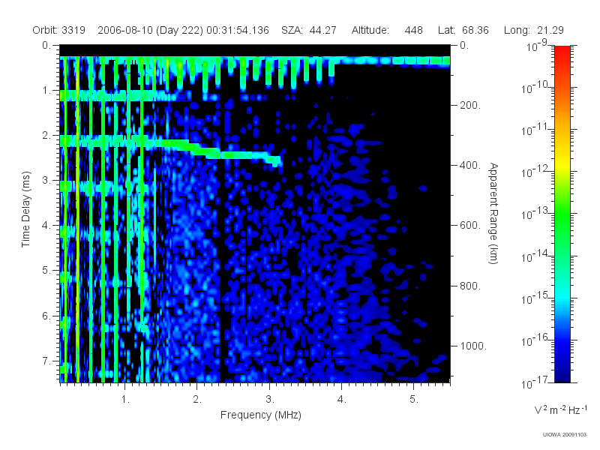Click the Apparent Range (km) axis label
600x450 pixels.
[493, 213]
